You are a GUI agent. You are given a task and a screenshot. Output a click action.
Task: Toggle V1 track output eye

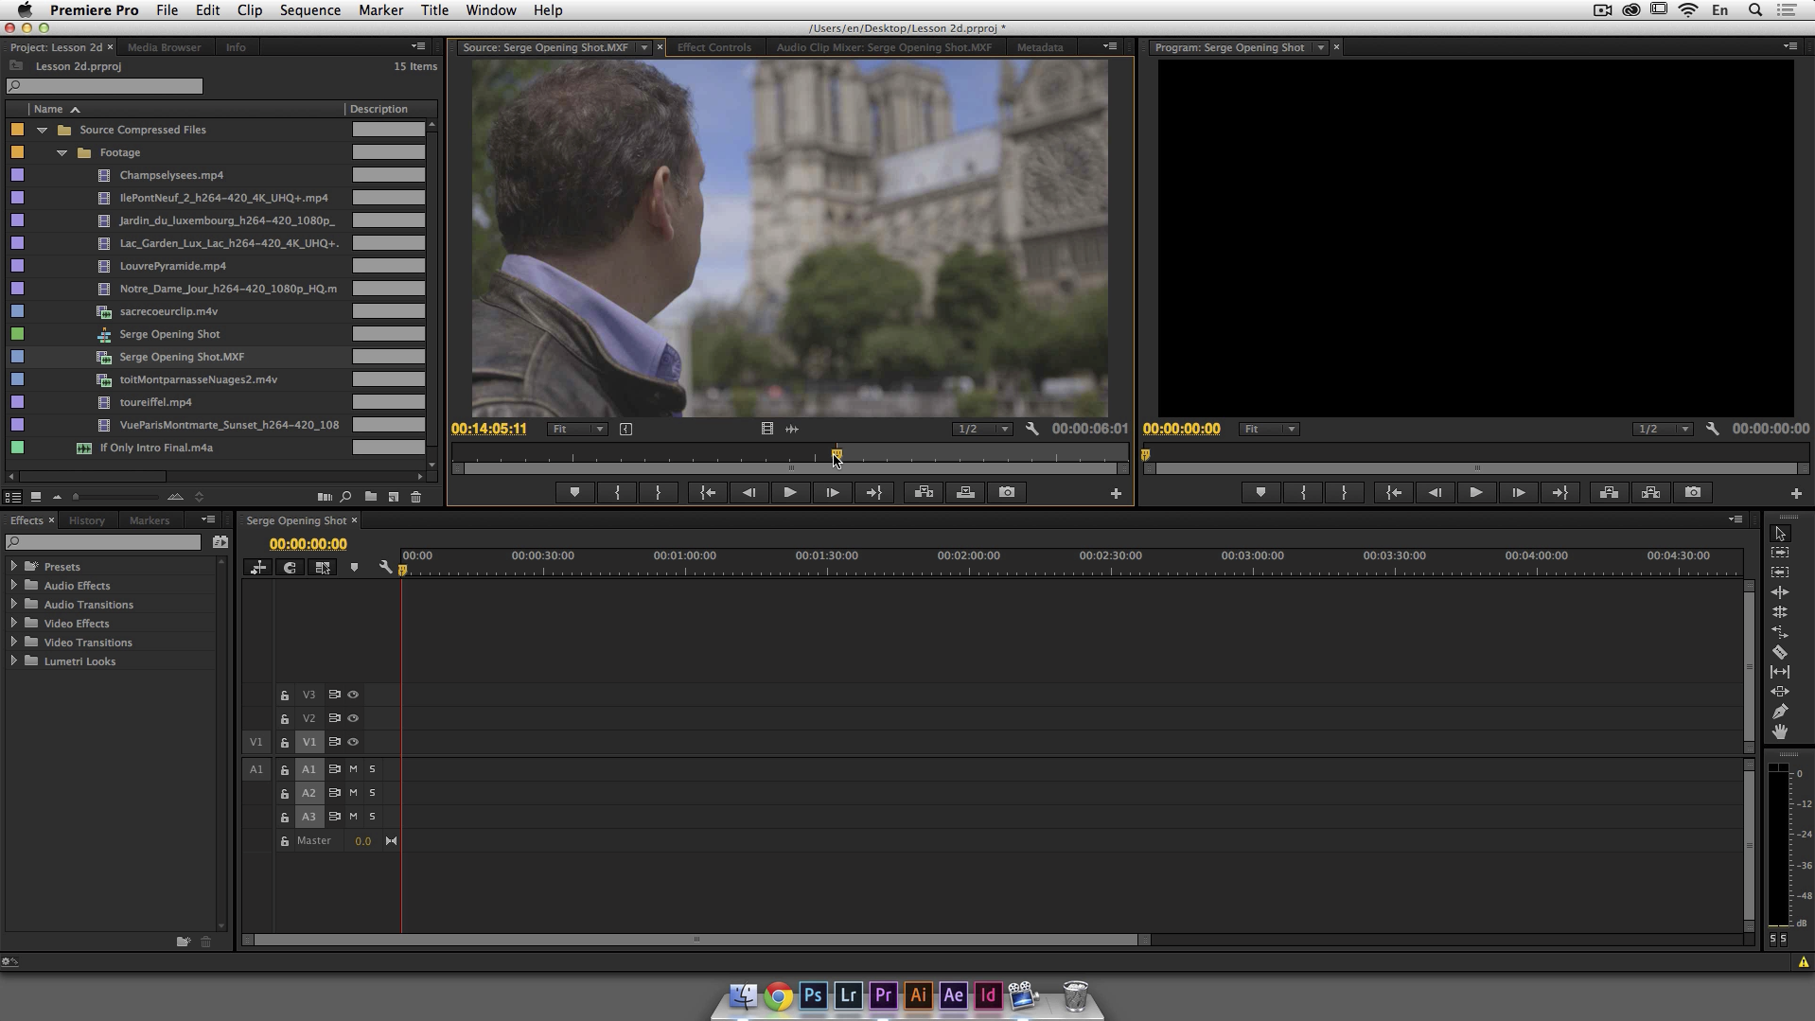tap(353, 742)
